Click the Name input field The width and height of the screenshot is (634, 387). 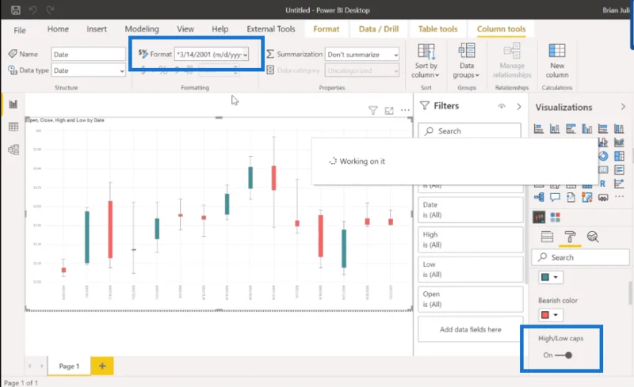(88, 54)
